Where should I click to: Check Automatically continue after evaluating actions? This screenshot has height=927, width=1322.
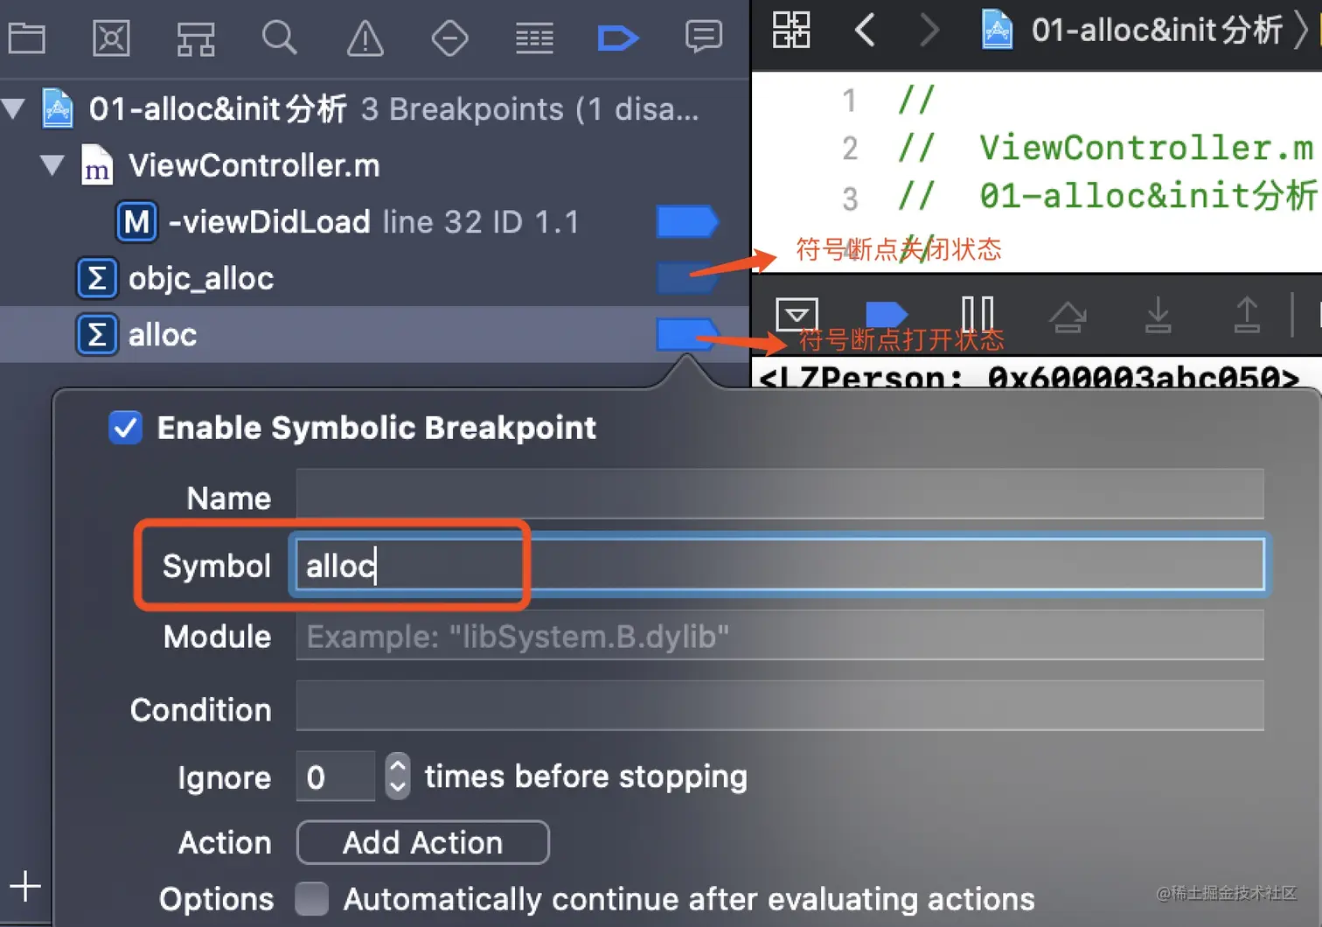pos(312,898)
